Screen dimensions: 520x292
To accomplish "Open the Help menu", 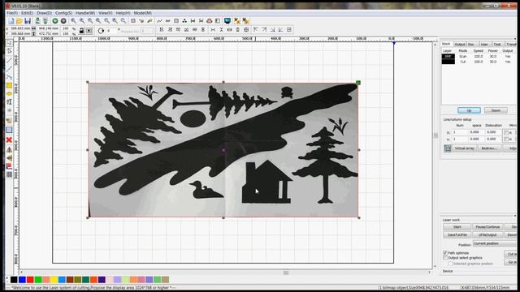I will (123, 13).
